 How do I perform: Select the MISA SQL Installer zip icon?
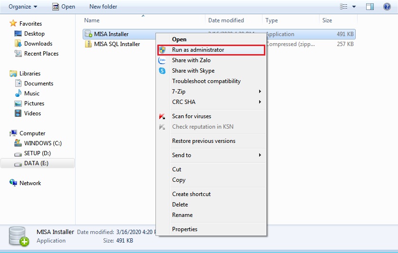[x=88, y=44]
